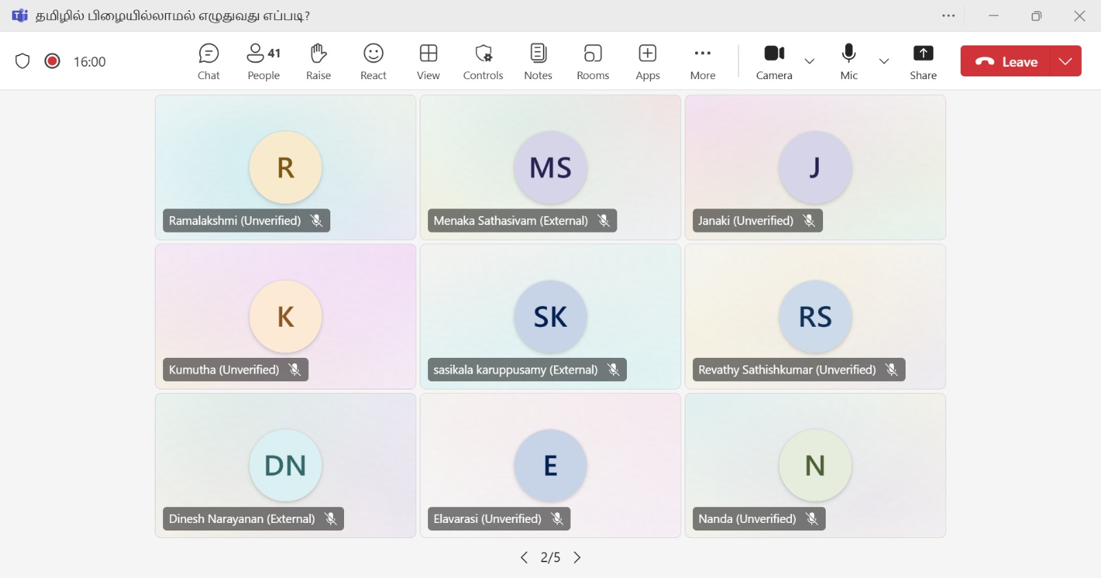
Task: Open the More actions menu
Action: click(x=703, y=61)
